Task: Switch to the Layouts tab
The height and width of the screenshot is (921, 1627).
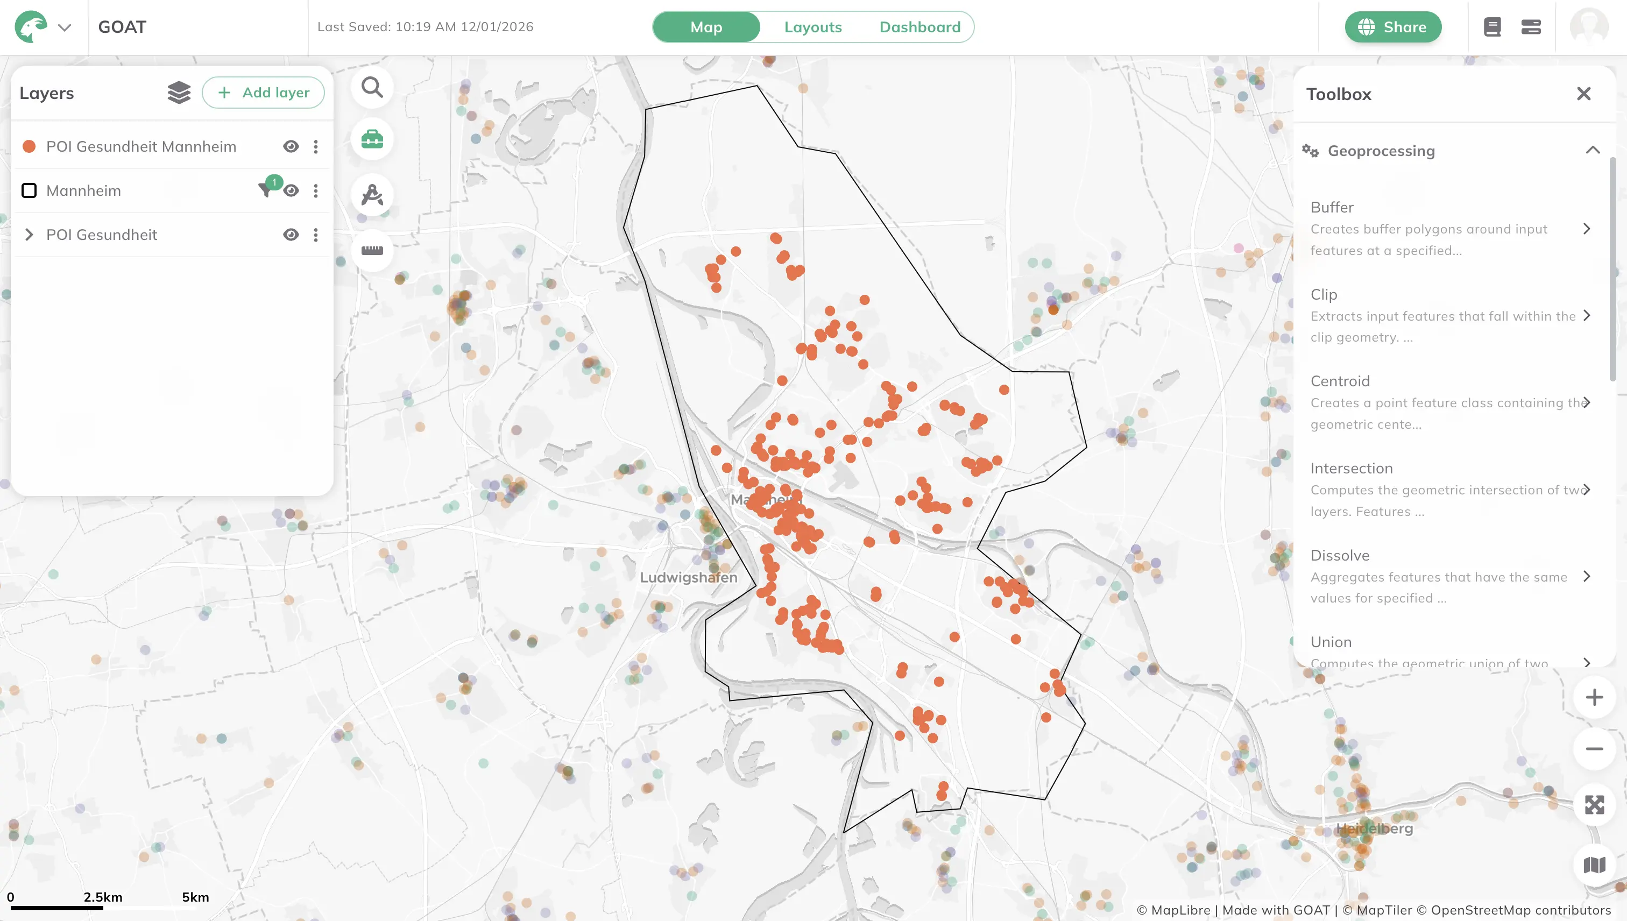Action: click(813, 27)
